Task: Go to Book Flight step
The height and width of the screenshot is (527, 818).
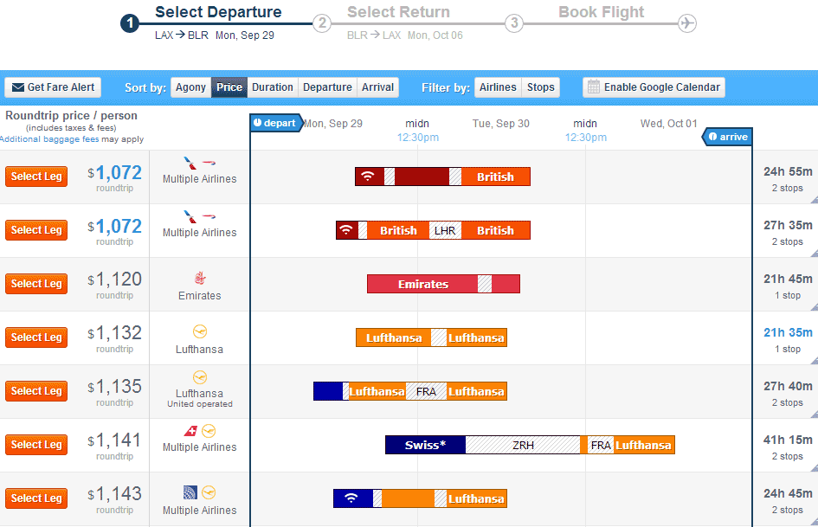Action: click(x=601, y=13)
